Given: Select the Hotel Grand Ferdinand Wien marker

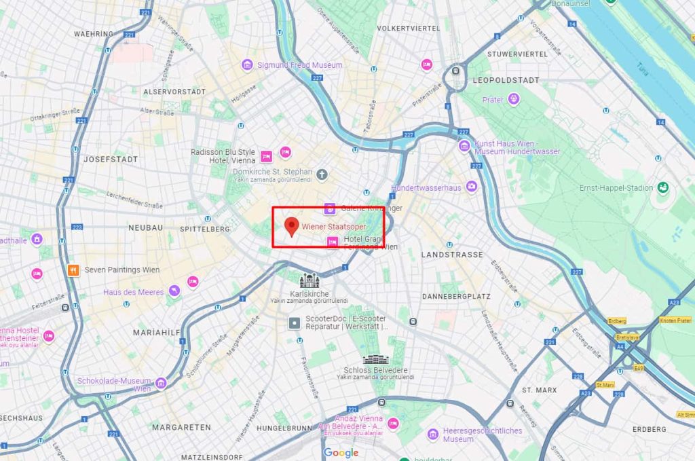Looking at the screenshot, I should point(333,242).
